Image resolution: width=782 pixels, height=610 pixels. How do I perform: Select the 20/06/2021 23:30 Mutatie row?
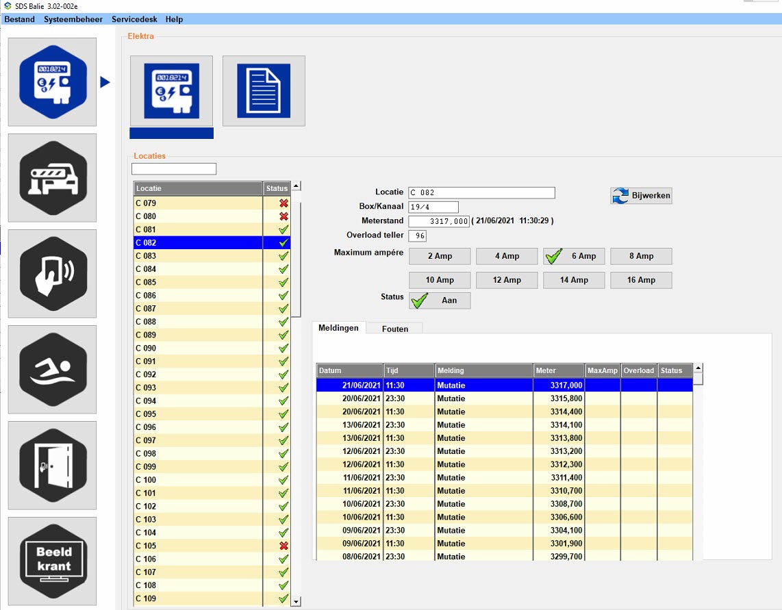505,398
